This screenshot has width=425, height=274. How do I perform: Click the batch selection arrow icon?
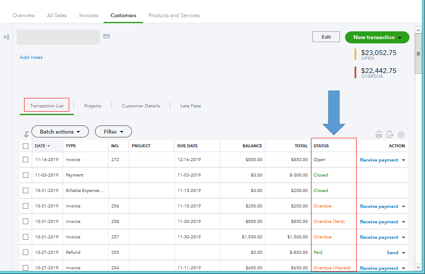click(26, 134)
